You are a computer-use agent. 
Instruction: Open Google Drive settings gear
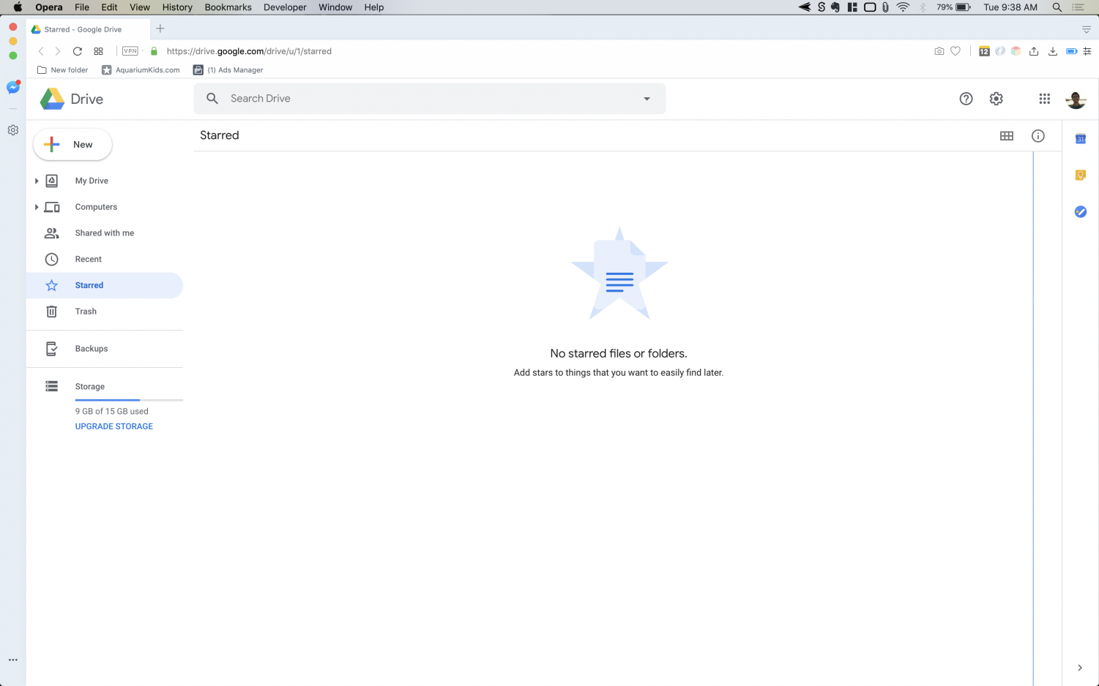[x=996, y=99]
